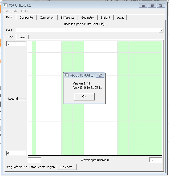
Task: Click the wavelength minimum field showing 0
Action: [34, 160]
